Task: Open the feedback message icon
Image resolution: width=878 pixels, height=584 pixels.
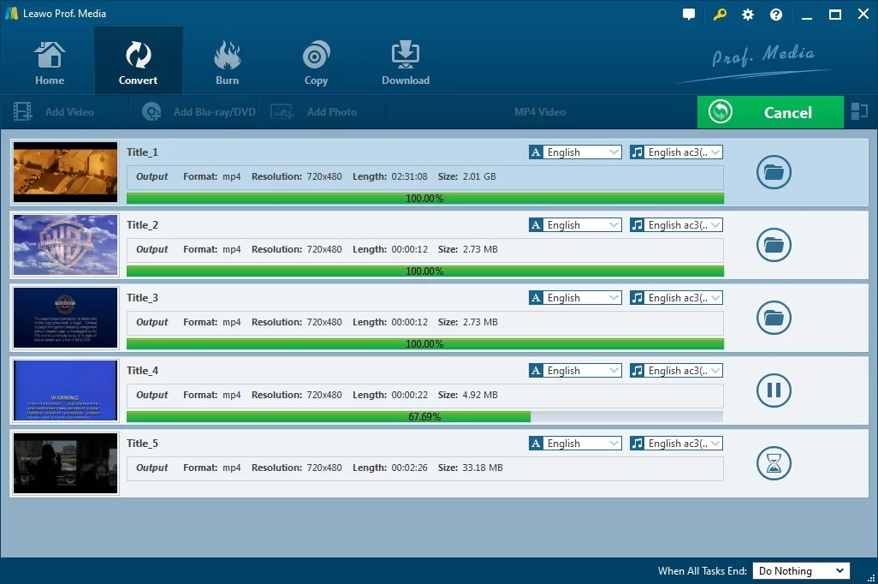Action: point(688,14)
